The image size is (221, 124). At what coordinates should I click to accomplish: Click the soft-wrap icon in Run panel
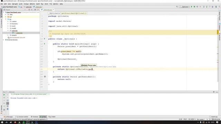coord(8,101)
